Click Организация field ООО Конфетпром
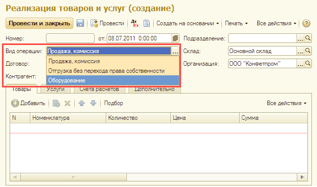Viewport: 317px width, 187px height. point(262,64)
